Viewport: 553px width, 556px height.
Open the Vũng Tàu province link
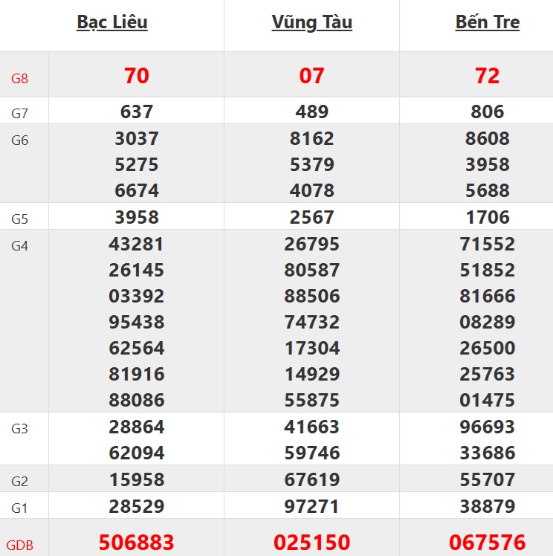[x=311, y=22]
